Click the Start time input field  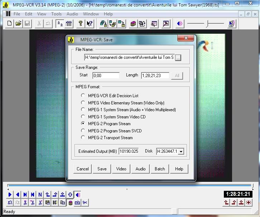pos(106,76)
